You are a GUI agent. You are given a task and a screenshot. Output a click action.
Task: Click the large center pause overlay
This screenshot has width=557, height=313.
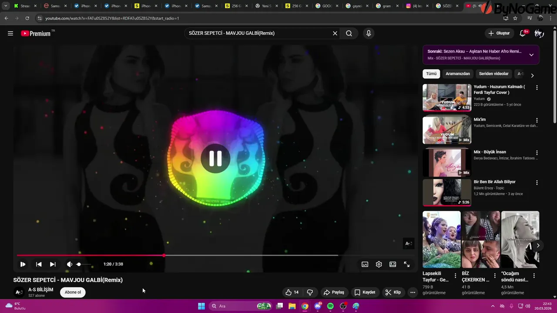[x=215, y=159]
